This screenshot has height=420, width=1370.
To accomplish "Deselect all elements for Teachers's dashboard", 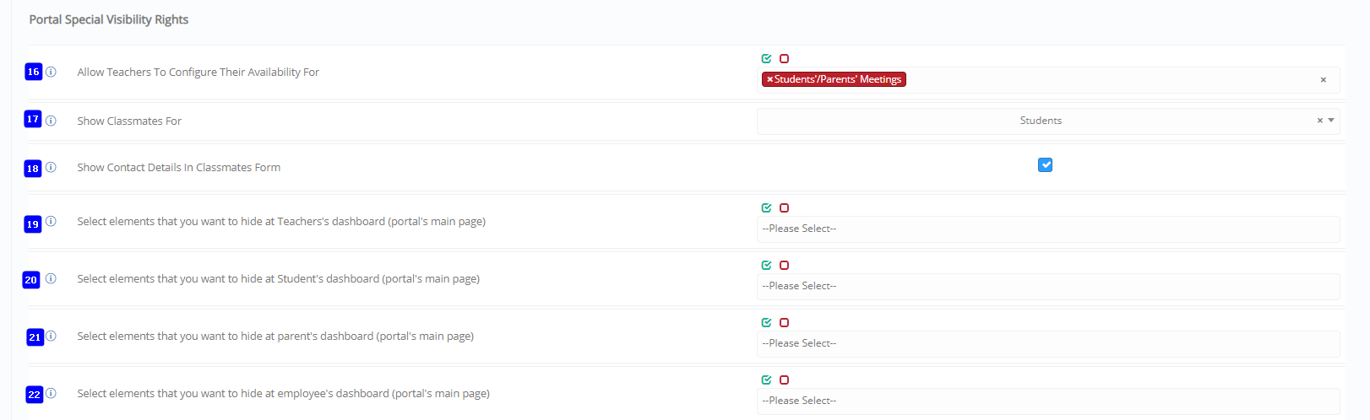I will [784, 207].
